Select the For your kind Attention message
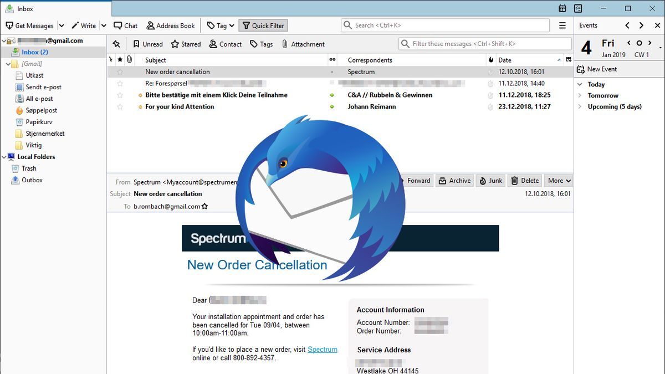Viewport: 665px width, 374px height. coord(340,107)
